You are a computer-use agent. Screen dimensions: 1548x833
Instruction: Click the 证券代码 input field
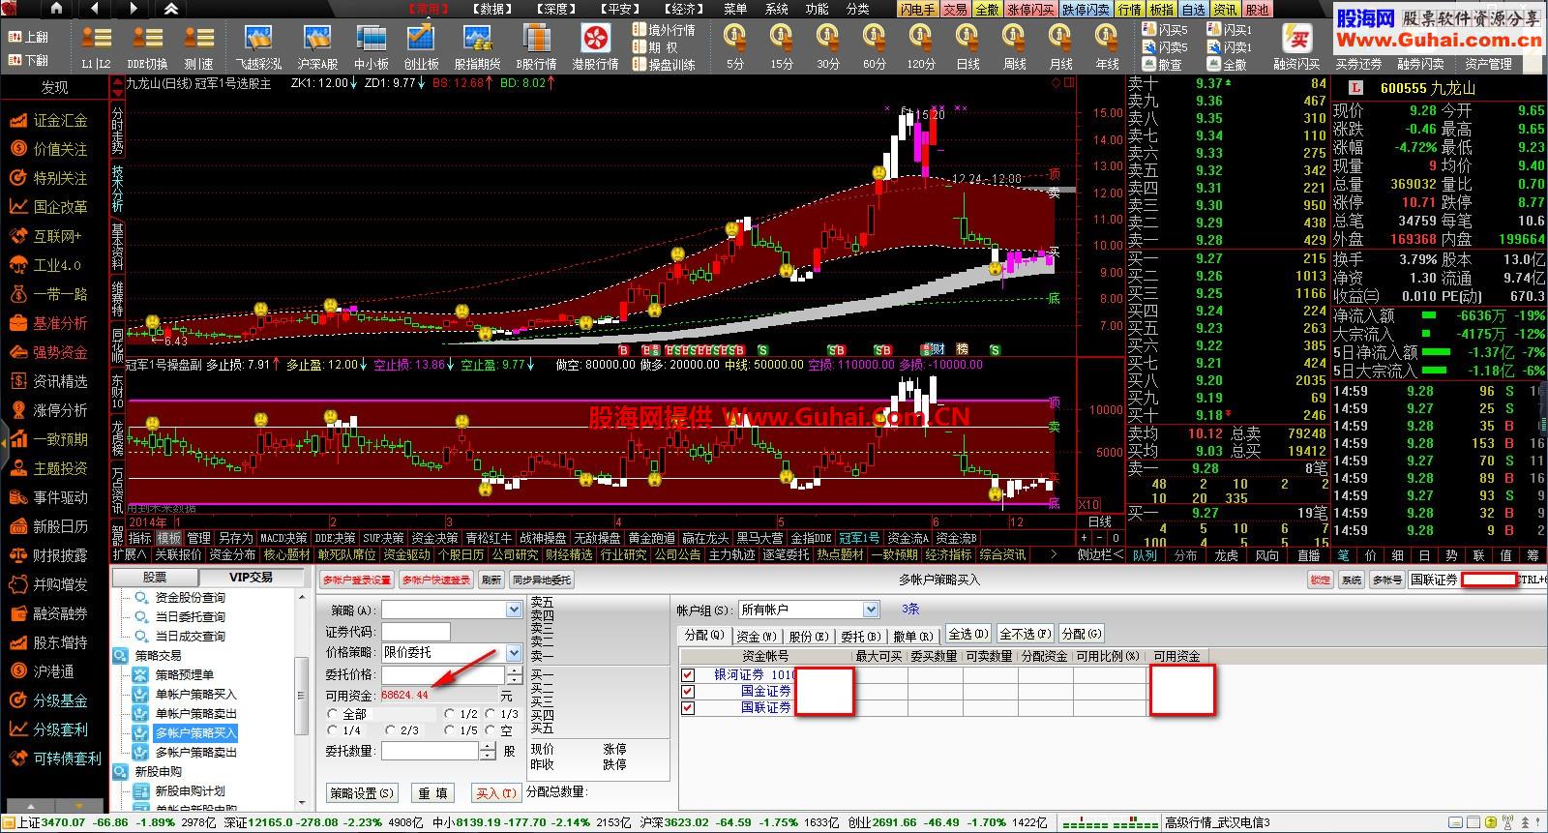coord(416,631)
